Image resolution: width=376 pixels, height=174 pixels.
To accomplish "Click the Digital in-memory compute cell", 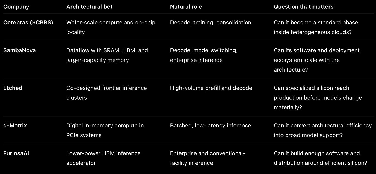I will (105, 130).
